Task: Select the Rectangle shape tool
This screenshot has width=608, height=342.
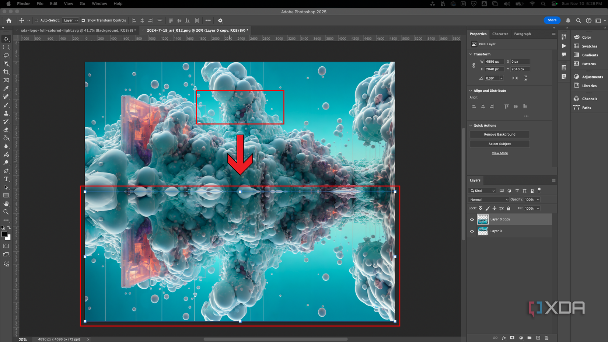Action: 6,195
